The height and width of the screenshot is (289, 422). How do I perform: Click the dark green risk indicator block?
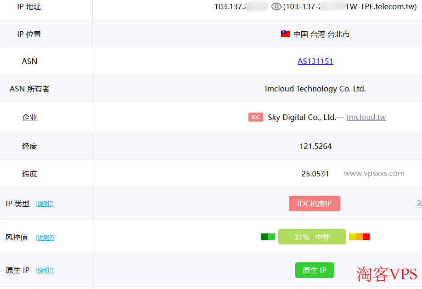tap(264, 237)
